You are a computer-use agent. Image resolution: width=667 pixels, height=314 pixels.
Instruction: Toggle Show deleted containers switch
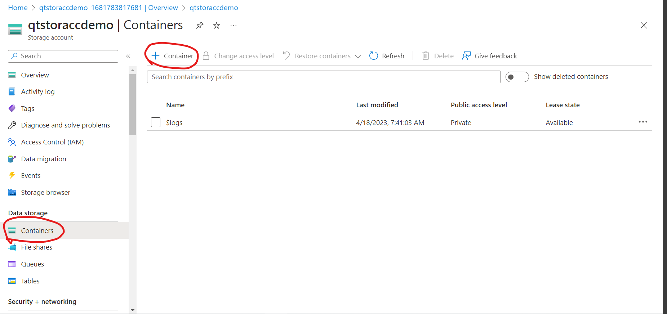517,77
